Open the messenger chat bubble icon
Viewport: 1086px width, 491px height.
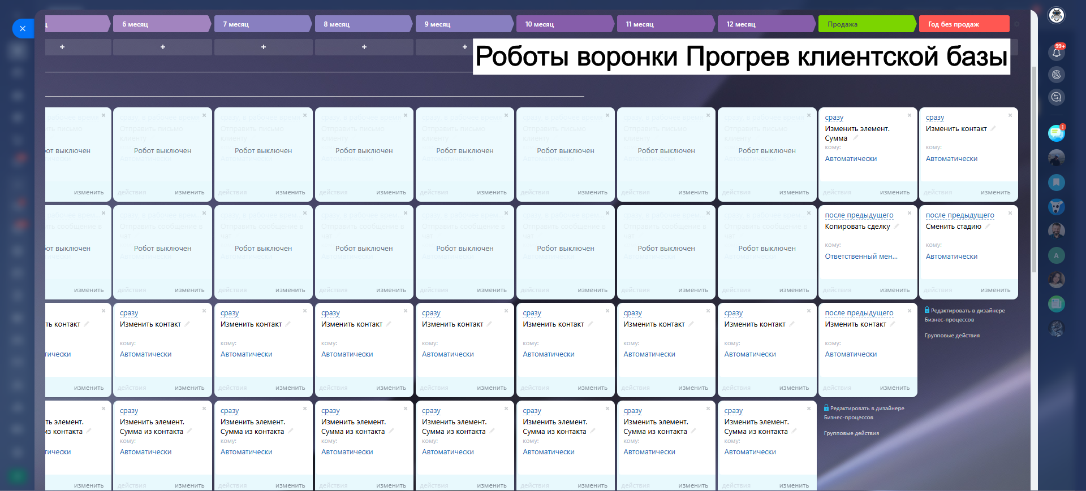(x=1056, y=133)
